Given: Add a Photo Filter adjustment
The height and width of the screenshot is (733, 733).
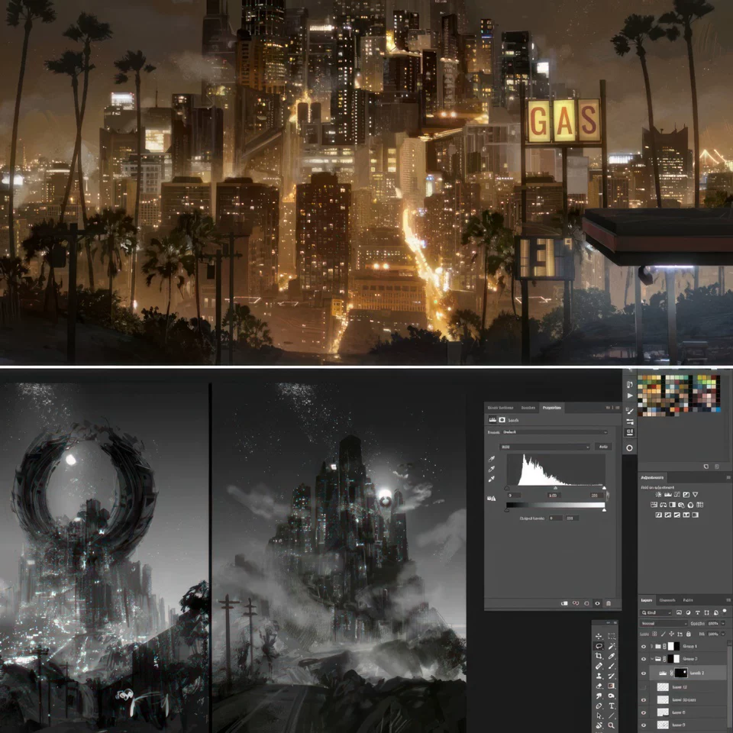Looking at the screenshot, I should (681, 505).
